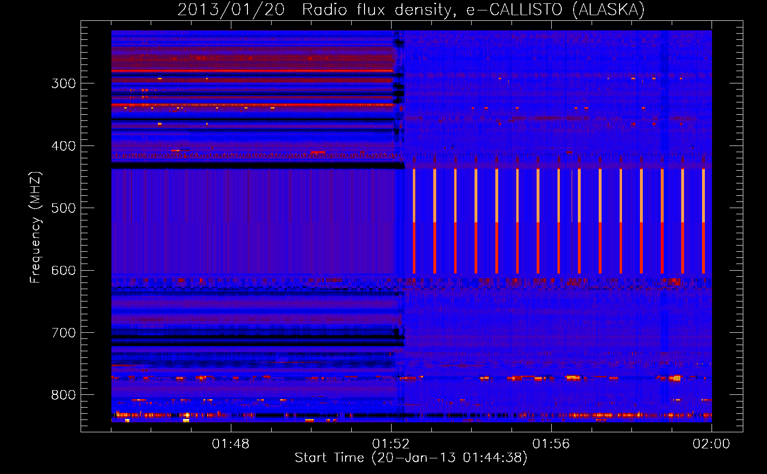Click the plot title text 2013/01/20 Radio flux density
The image size is (767, 474).
click(314, 10)
